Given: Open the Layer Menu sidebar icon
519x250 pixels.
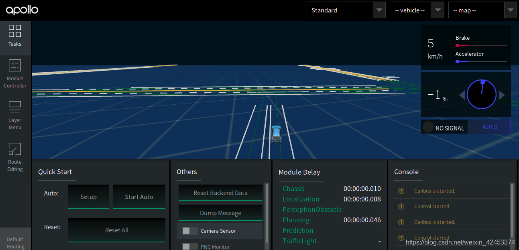Looking at the screenshot, I should coord(15,107).
